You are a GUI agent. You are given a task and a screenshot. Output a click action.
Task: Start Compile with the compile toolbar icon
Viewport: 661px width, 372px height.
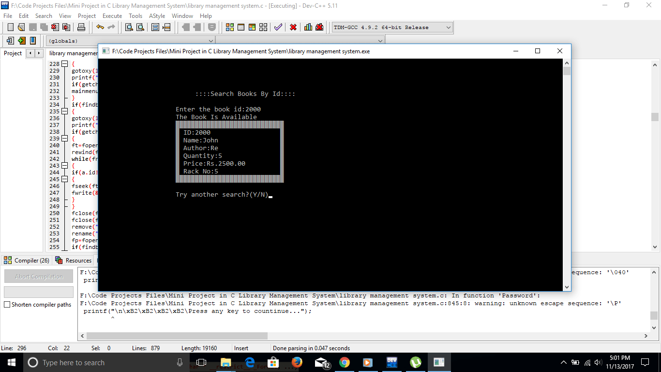click(x=229, y=27)
